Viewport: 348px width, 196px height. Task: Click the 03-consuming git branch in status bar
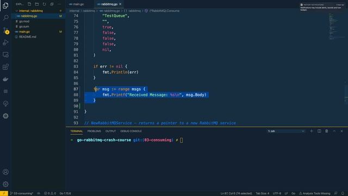pyautogui.click(x=22, y=193)
